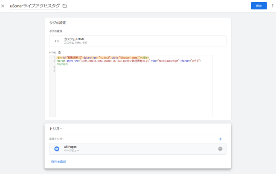276x174 pixels.
Task: Open the folder icon beside the tag name
Action: point(65,6)
